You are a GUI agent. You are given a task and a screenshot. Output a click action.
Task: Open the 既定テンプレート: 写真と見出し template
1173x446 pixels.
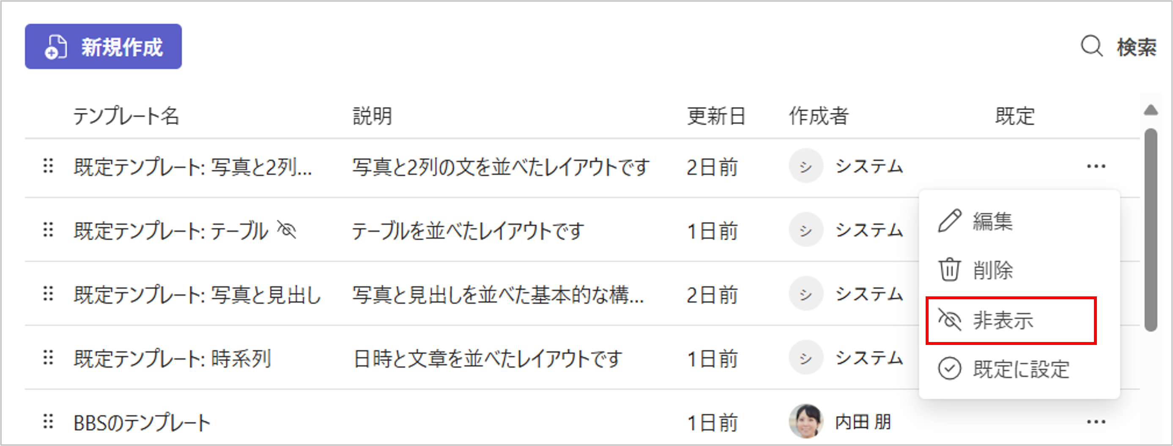pyautogui.click(x=197, y=295)
